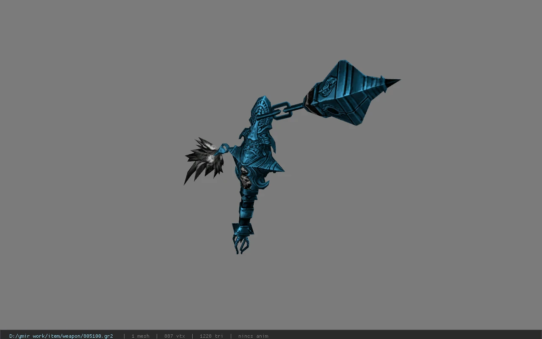This screenshot has height=339, width=542.
Task: Click the black feather tuft on the model
Action: (204, 160)
